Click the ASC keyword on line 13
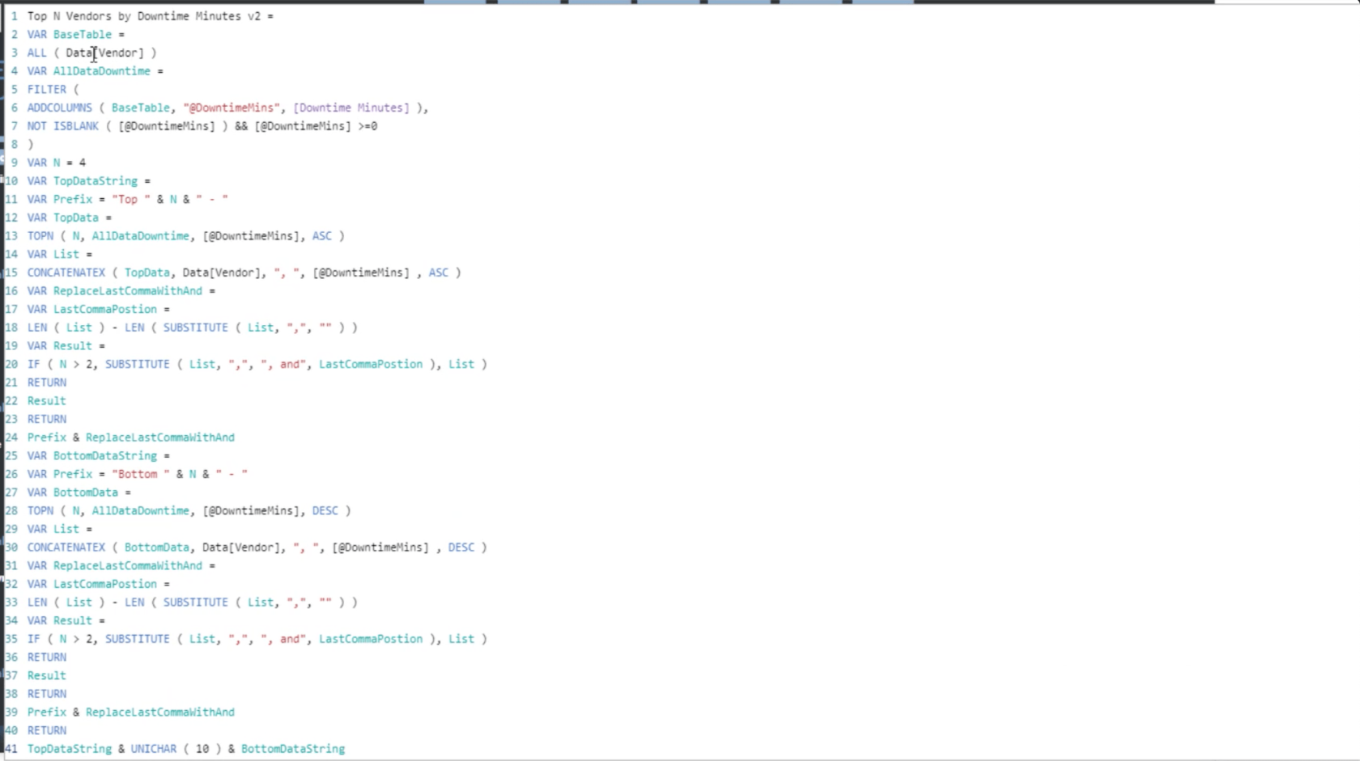 point(322,236)
